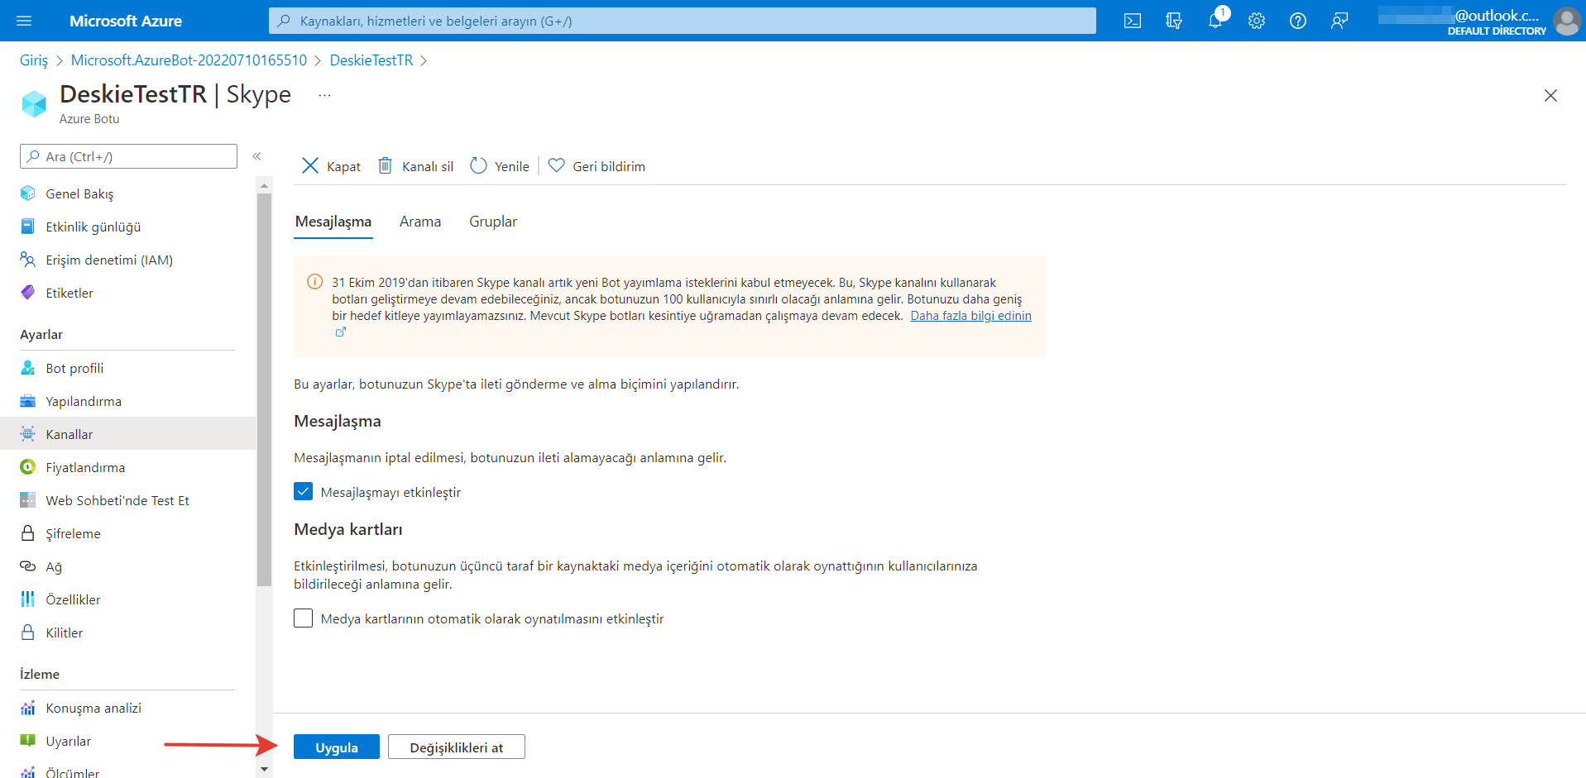The image size is (1586, 778).
Task: Open Genel Bakış in the sidebar
Action: click(79, 193)
